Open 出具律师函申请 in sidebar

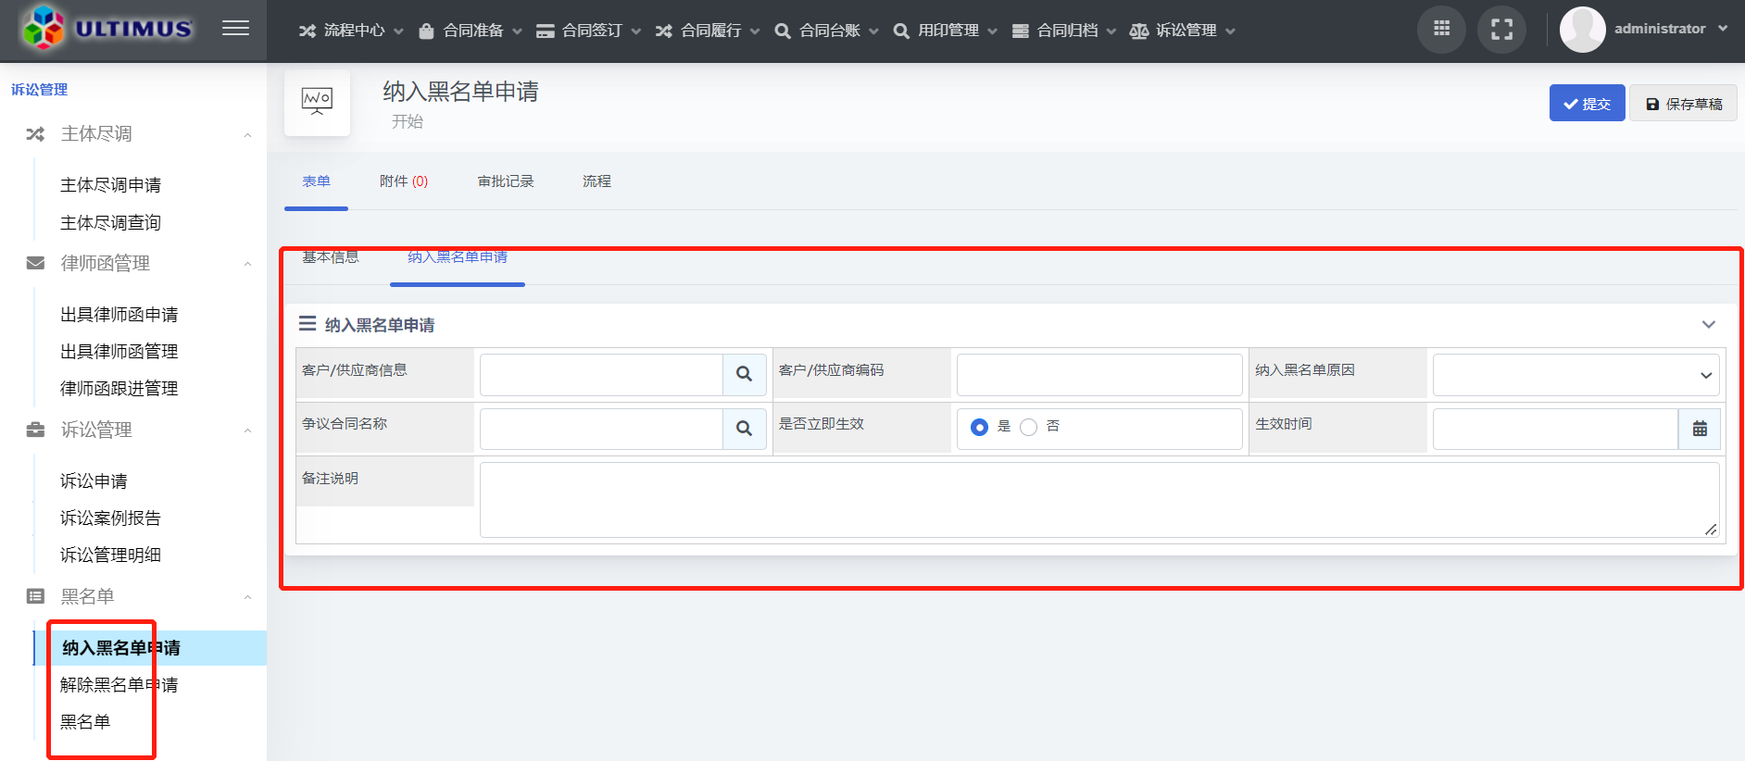pos(119,315)
